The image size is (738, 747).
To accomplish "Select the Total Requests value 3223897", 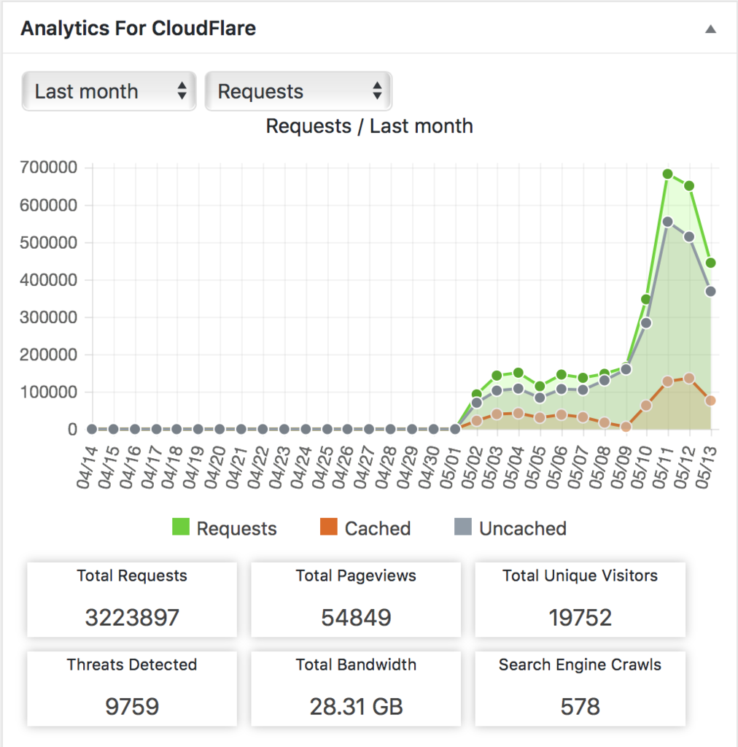I will coord(132,617).
